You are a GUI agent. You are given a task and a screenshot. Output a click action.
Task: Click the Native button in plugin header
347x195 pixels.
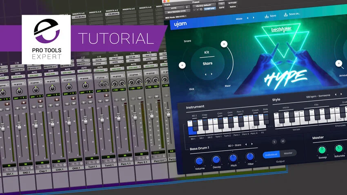(233, 7)
